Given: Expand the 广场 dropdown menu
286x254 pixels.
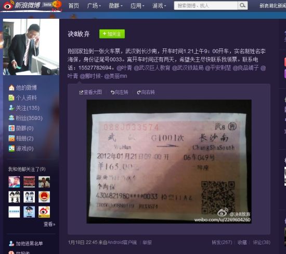Looking at the screenshot, I should click(94, 6).
